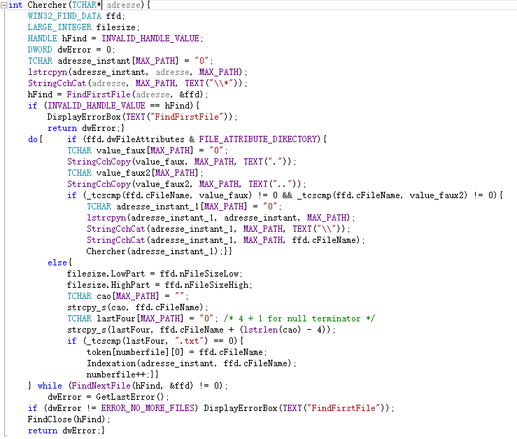Click filesize.HighPart assignment line

(x=160, y=286)
